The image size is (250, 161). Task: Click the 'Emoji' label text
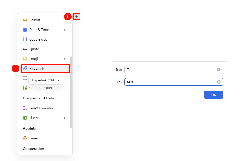(x=34, y=59)
